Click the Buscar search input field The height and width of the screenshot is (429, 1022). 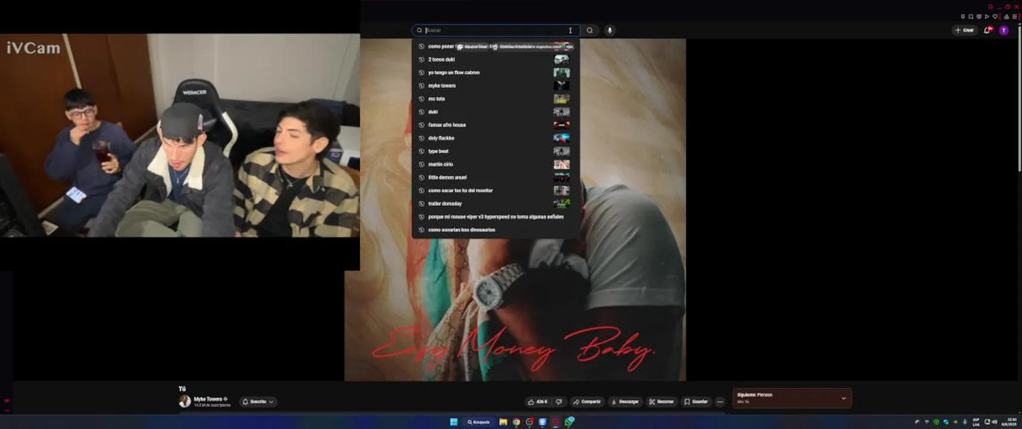point(496,30)
